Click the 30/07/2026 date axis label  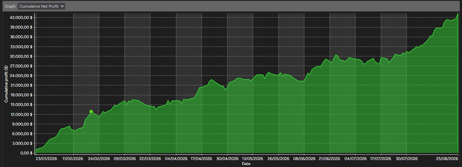pos(406,159)
